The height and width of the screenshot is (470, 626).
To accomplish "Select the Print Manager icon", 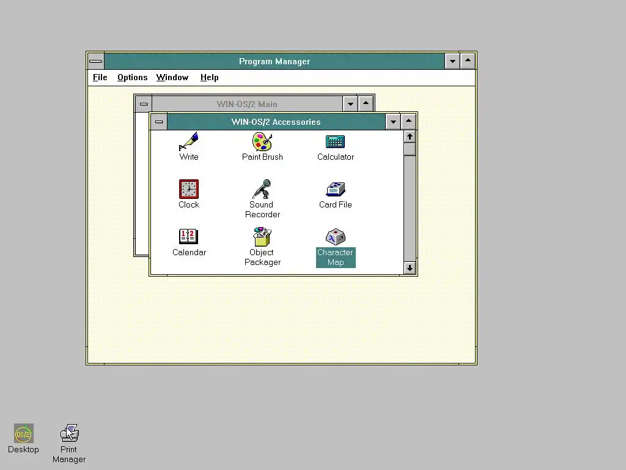I will click(70, 433).
